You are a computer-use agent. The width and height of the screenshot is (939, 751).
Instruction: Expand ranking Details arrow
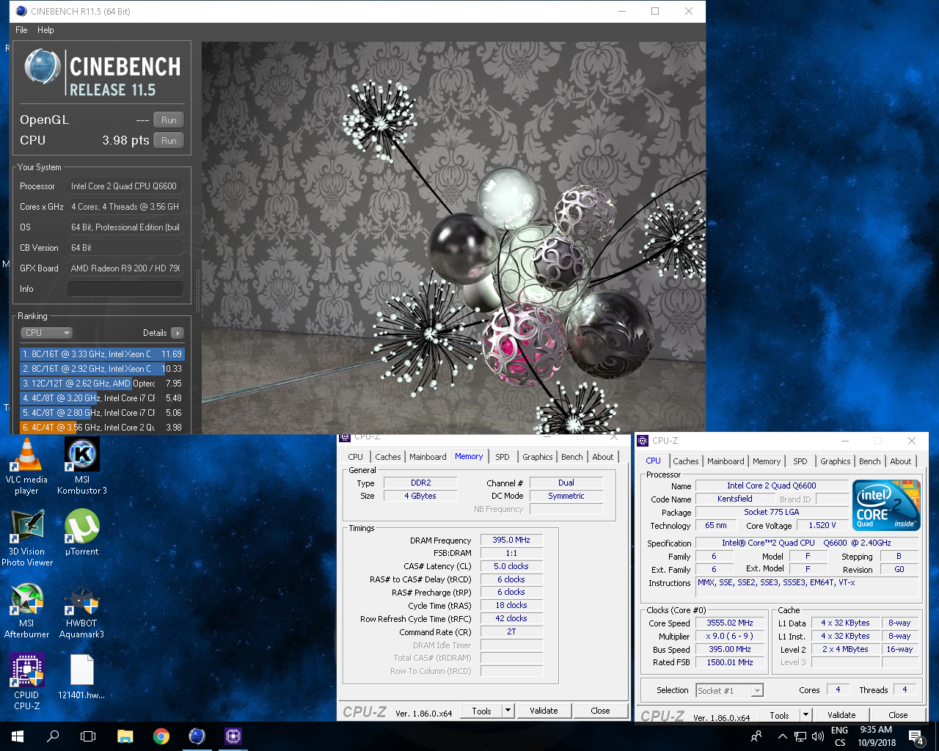click(177, 333)
